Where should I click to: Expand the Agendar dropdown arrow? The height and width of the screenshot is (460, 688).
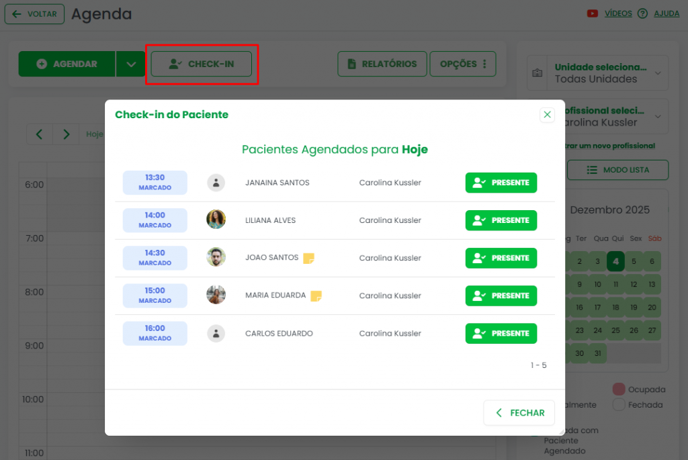coord(130,64)
